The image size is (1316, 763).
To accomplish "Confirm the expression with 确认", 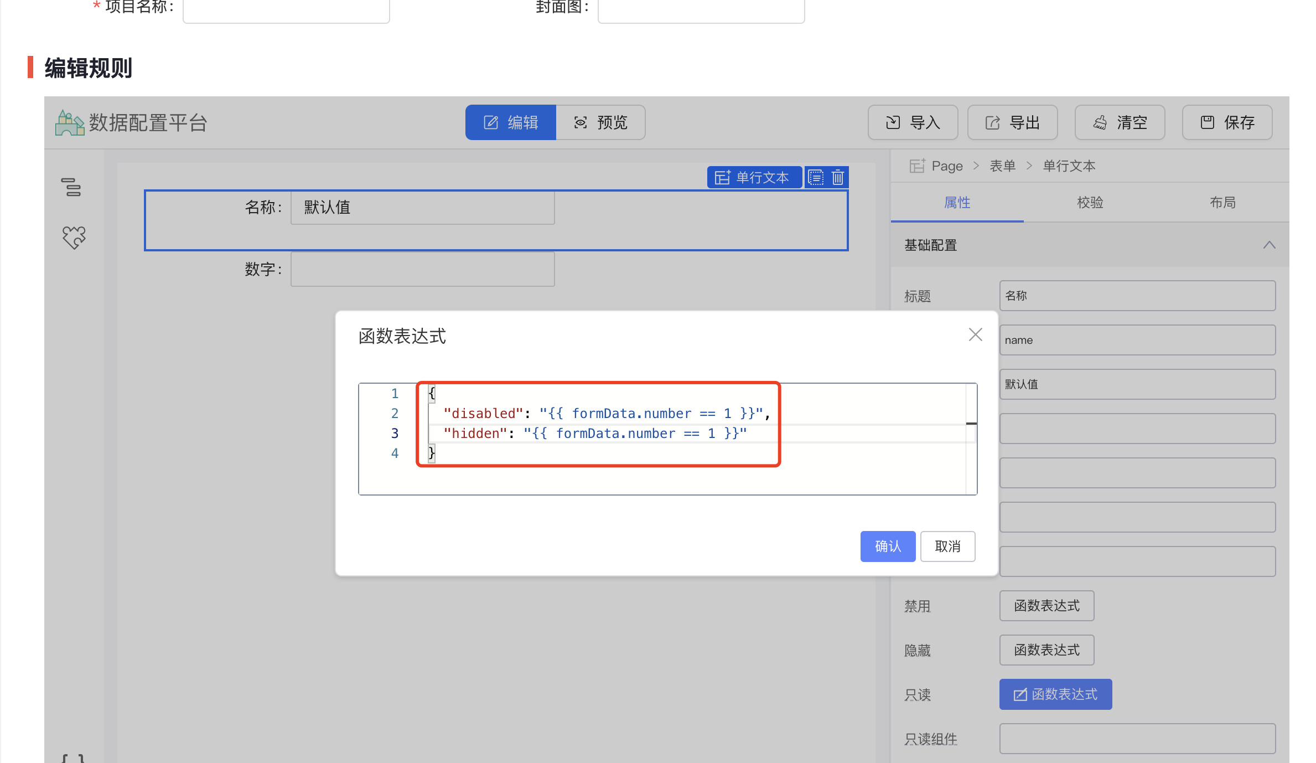I will click(x=888, y=546).
